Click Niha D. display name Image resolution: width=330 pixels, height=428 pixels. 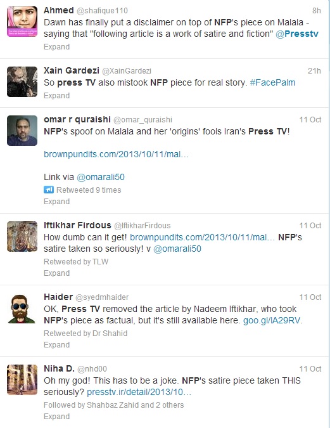pos(59,368)
